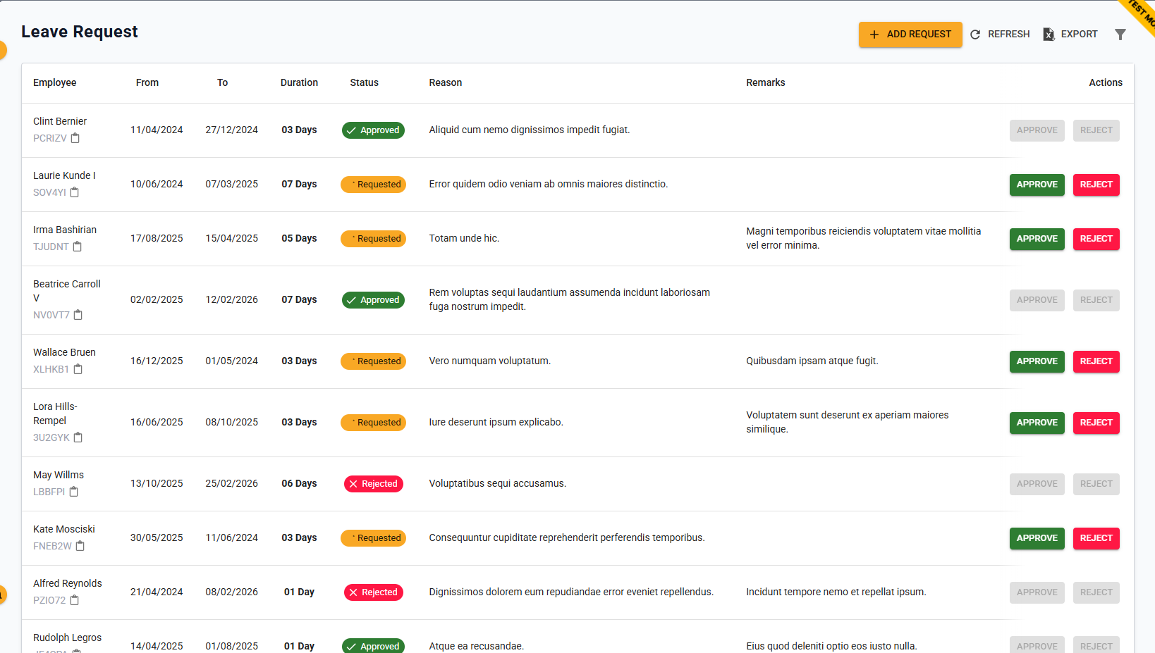Viewport: 1155px width, 653px height.
Task: Copy Lora Hills-Rempel's code 3U2GYK
Action: click(78, 437)
